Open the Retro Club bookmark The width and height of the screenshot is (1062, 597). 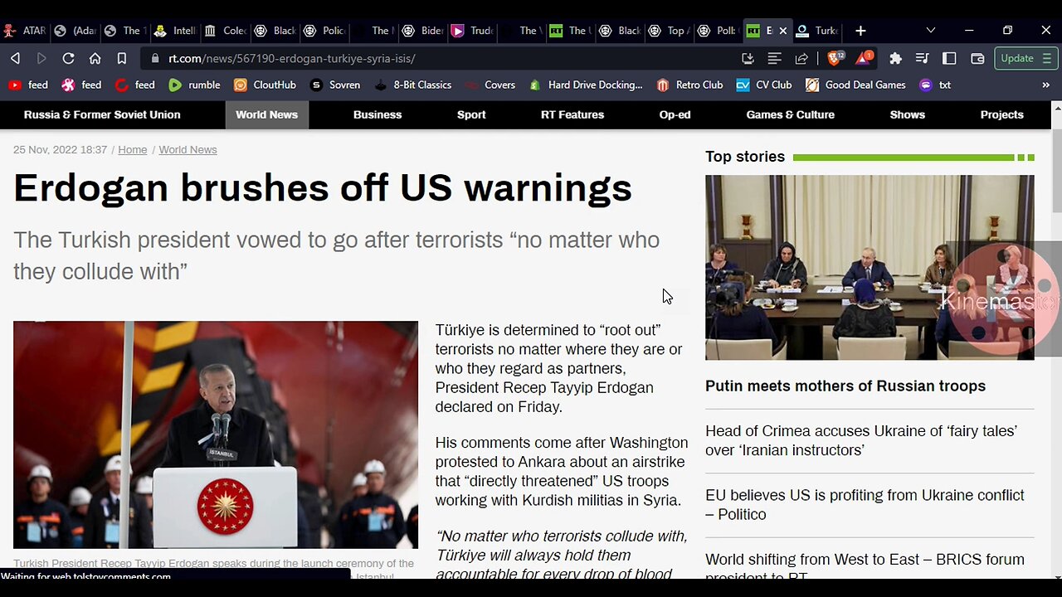689,85
